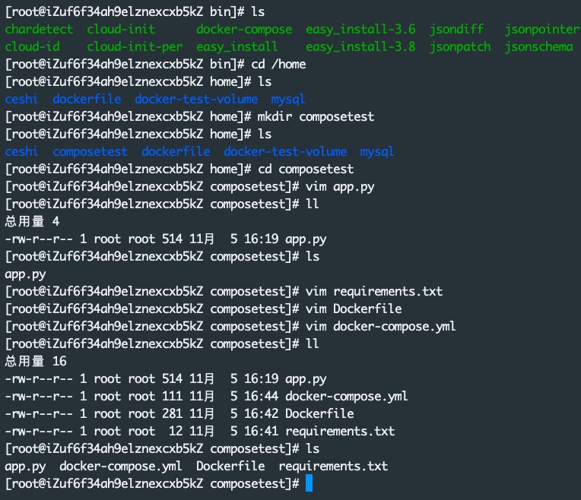The height and width of the screenshot is (500, 581).
Task: Click the jsonschema executable name
Action: [541, 47]
